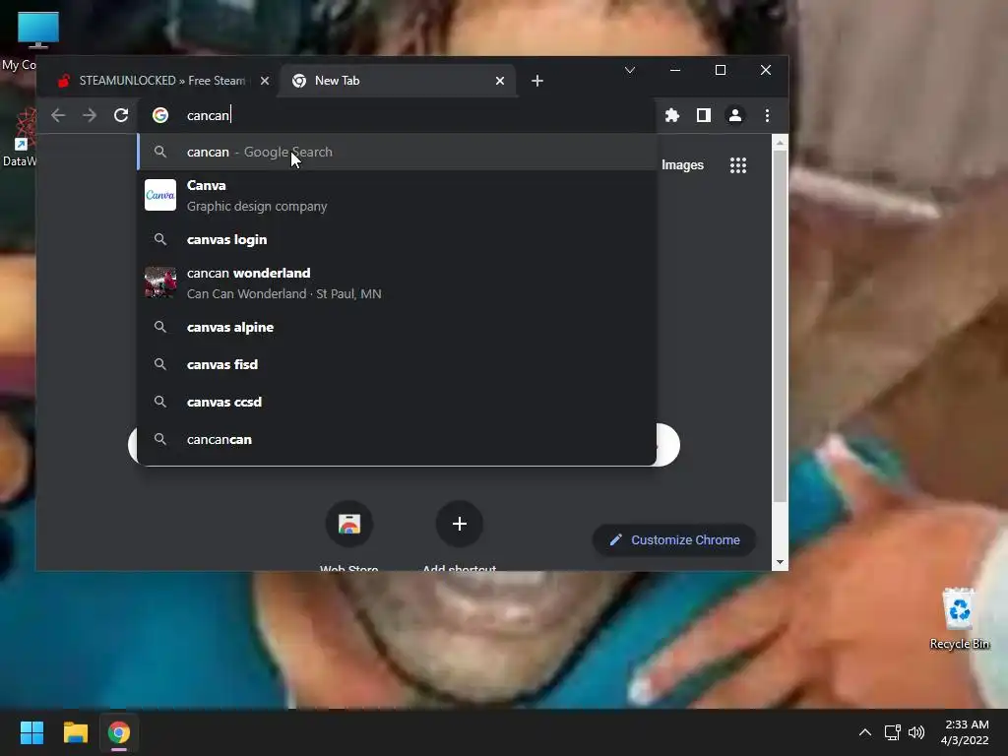Open the volume speaker tray icon
Screen dimensions: 1008x756
pos(916,732)
